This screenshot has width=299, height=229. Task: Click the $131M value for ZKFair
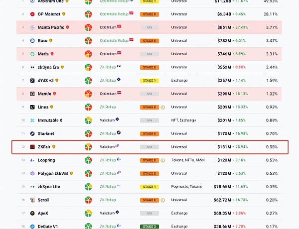click(224, 147)
